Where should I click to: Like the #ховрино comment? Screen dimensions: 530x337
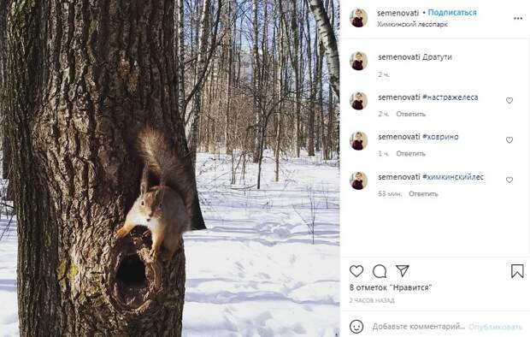509,140
